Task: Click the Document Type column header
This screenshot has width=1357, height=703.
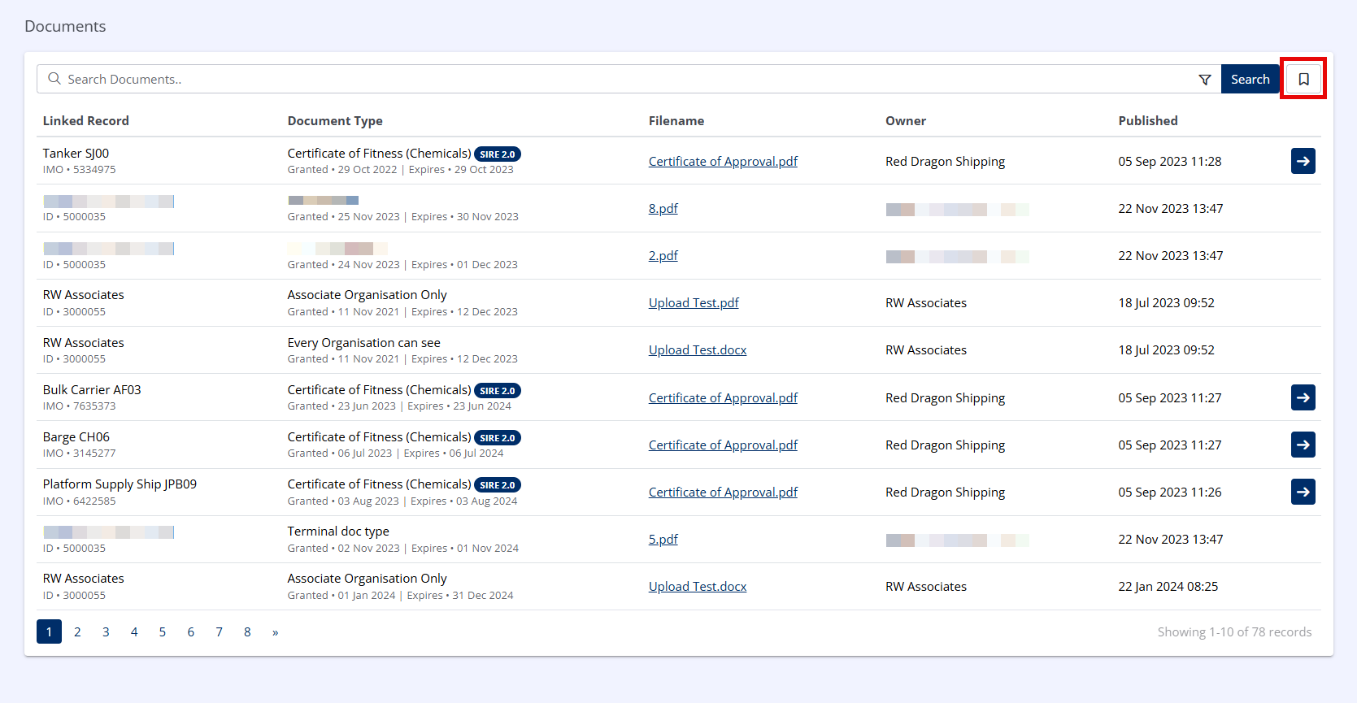Action: tap(334, 120)
